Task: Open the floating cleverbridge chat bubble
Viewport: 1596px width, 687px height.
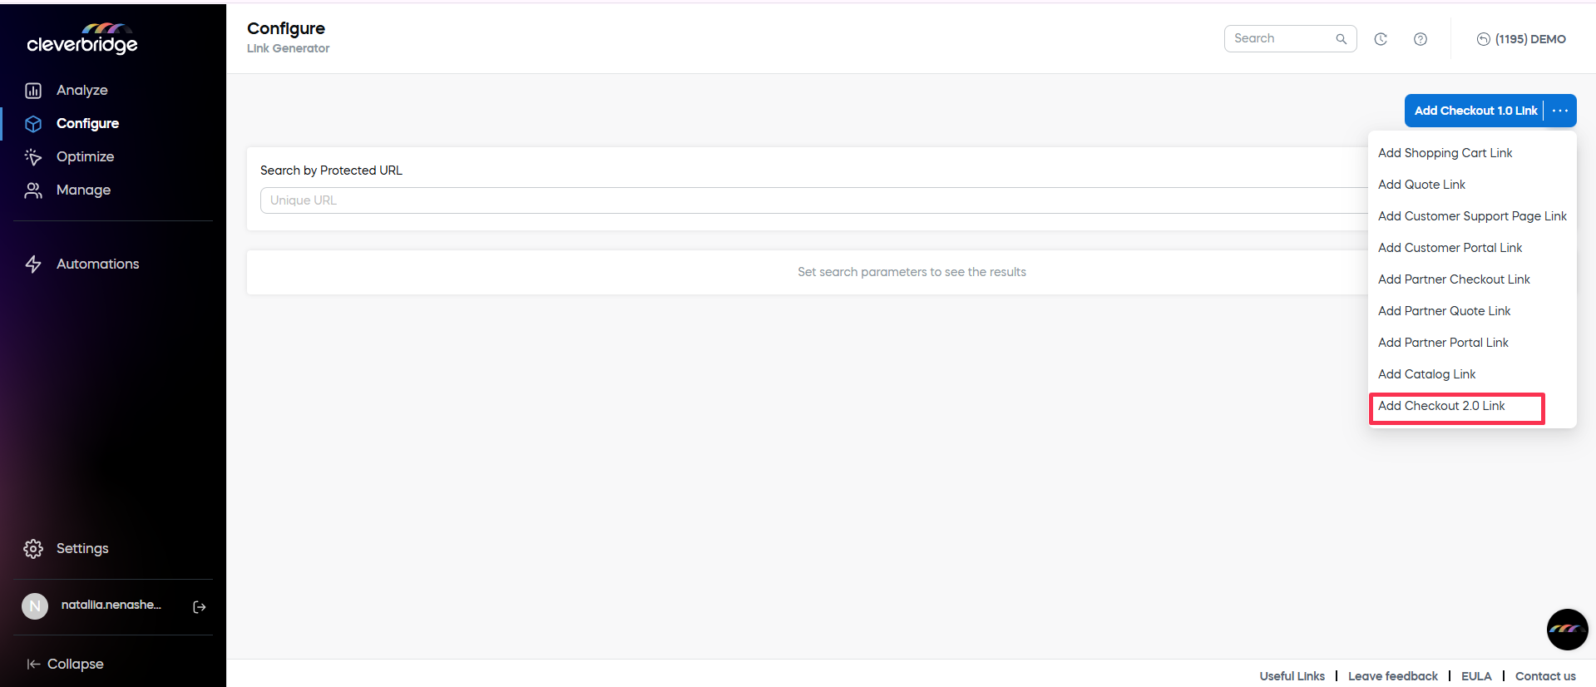Action: (x=1567, y=630)
